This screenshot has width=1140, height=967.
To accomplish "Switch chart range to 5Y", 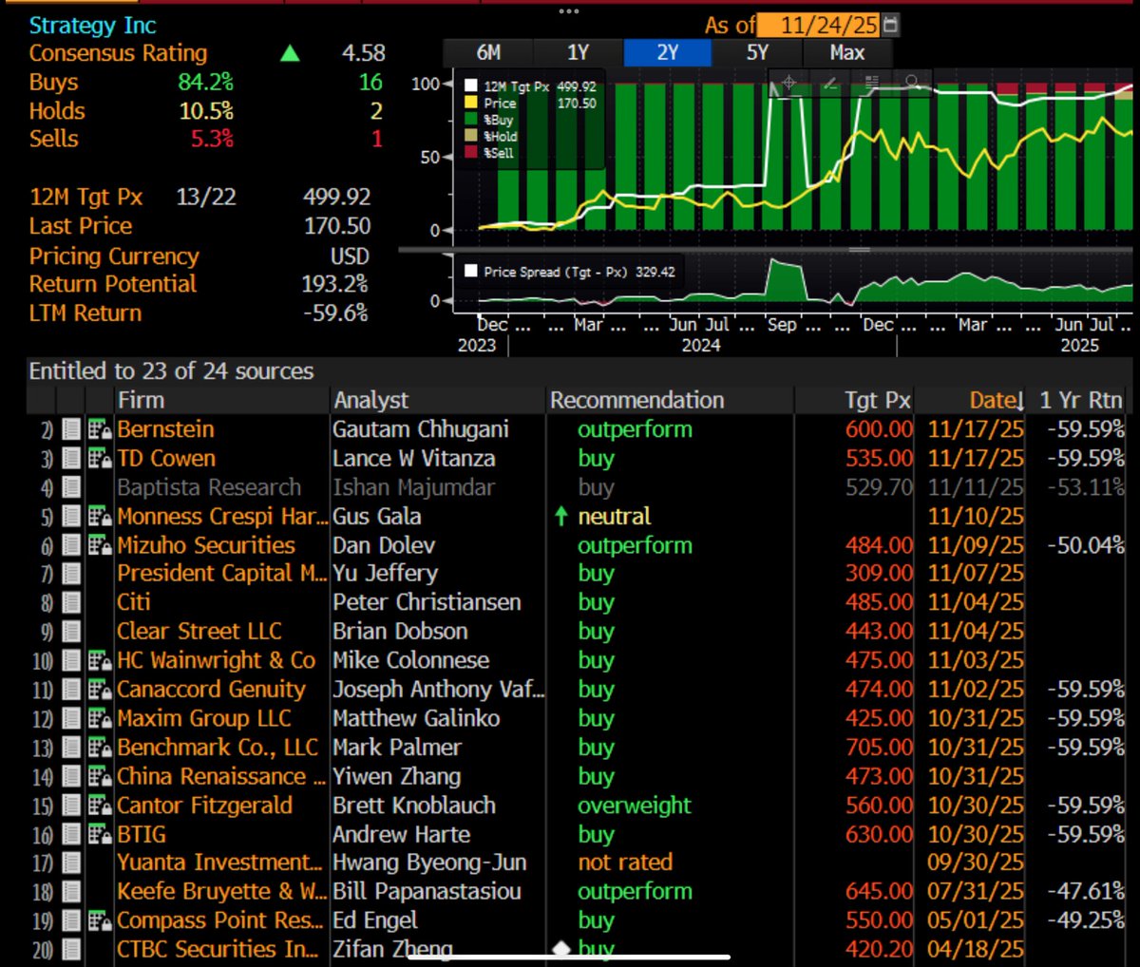I will point(757,52).
